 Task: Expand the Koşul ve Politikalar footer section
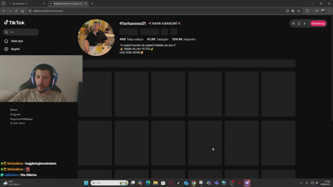click(x=22, y=119)
